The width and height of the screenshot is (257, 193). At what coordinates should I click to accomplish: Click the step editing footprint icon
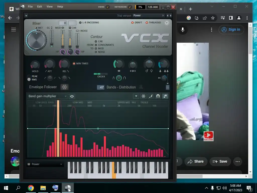pyautogui.click(x=151, y=96)
